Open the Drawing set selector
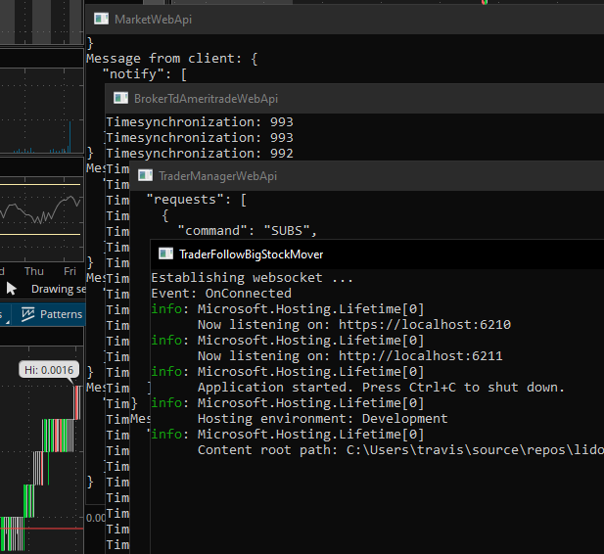604x554 pixels. tap(59, 289)
